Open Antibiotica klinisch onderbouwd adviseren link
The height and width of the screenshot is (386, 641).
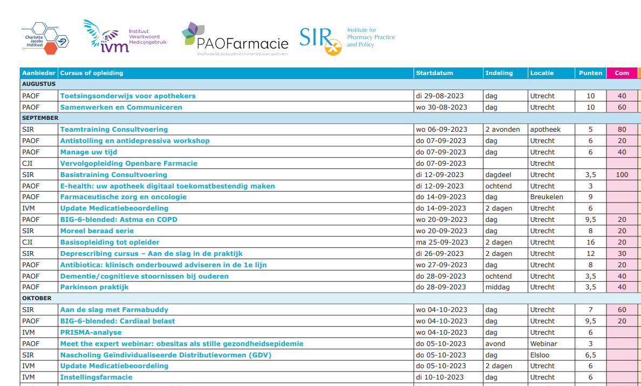click(163, 265)
